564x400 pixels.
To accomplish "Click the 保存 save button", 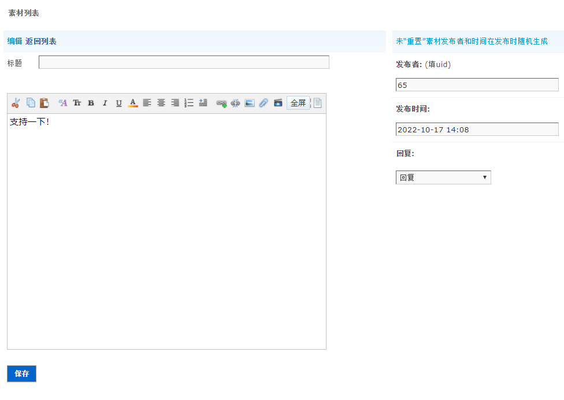I will tap(21, 374).
